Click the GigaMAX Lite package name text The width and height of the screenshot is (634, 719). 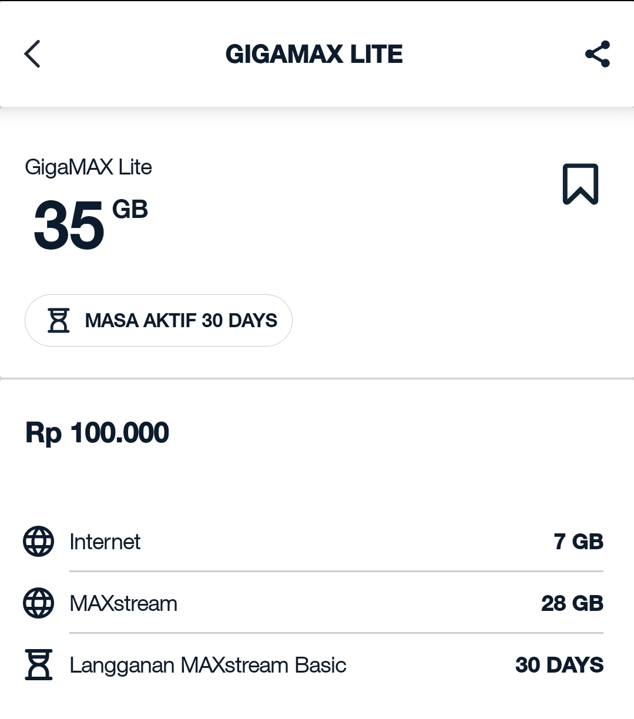[x=88, y=167]
